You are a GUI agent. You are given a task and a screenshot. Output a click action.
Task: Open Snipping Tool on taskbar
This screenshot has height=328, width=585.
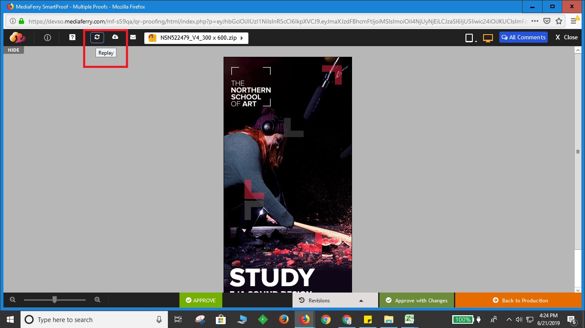point(200,319)
